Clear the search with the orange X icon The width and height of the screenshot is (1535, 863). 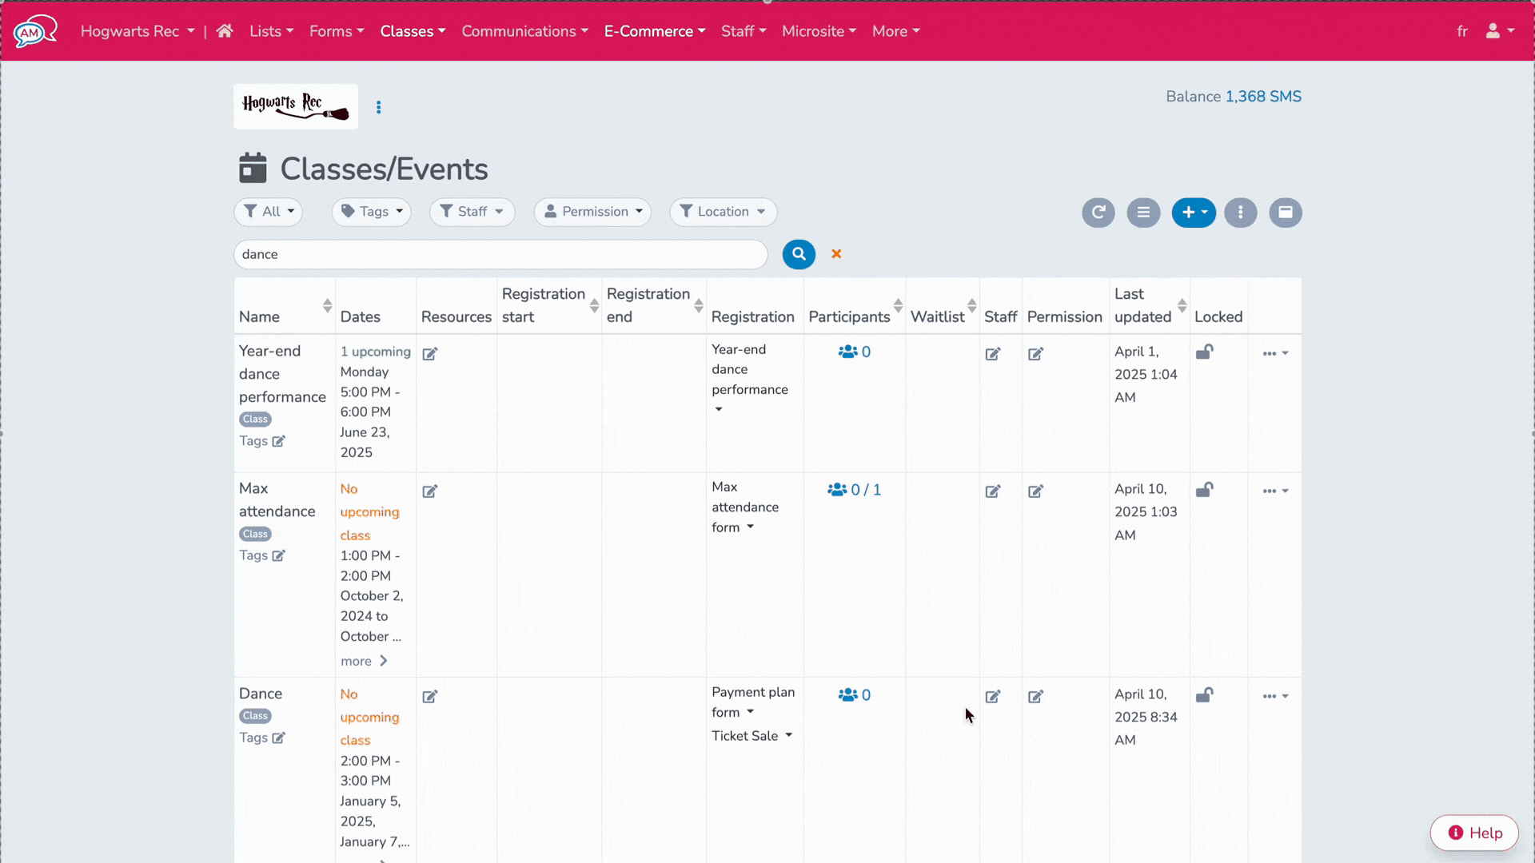[x=836, y=254]
